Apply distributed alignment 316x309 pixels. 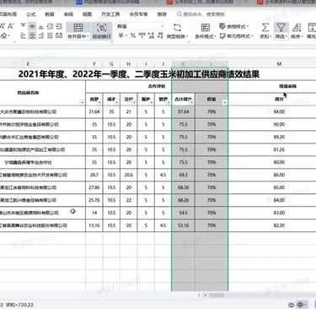pos(59,35)
